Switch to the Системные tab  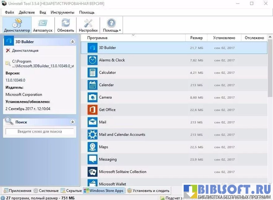[x=45, y=191]
